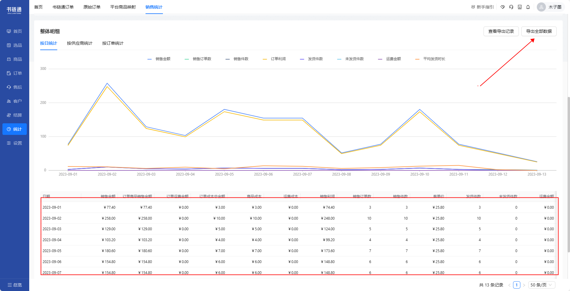Select page 1 in the pagination
Image resolution: width=570 pixels, height=291 pixels.
tap(517, 285)
